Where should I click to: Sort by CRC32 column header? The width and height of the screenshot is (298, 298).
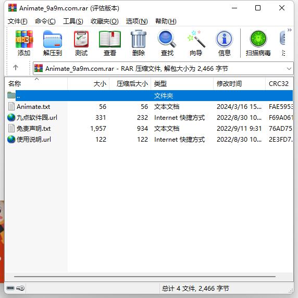click(279, 84)
